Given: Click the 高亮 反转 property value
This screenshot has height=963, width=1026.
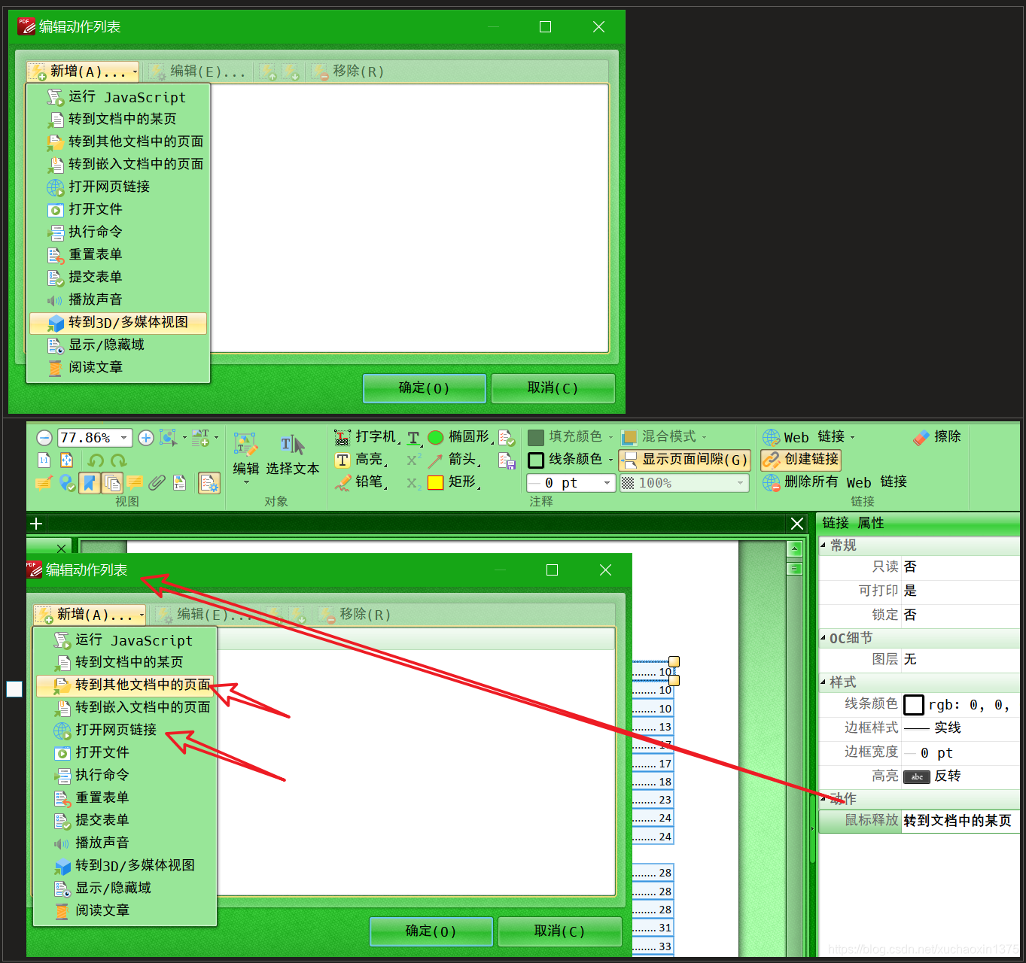Looking at the screenshot, I should click(961, 776).
